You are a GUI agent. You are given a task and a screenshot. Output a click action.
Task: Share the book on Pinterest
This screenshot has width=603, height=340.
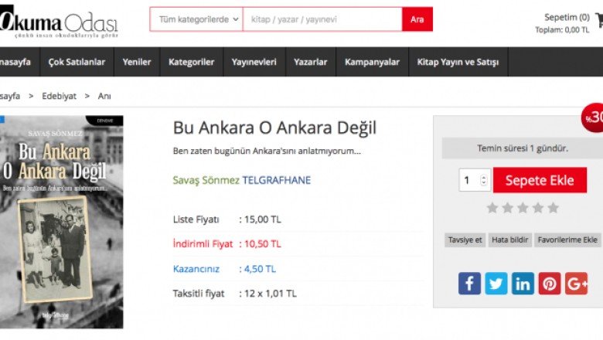pos(550,284)
